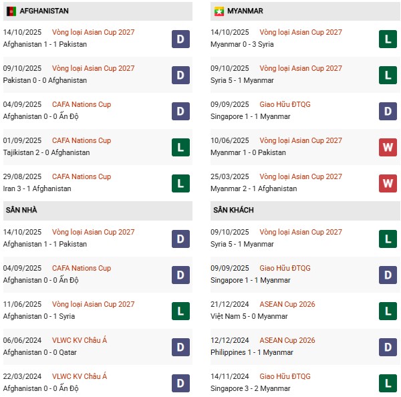
Task: Click draw badge for Philippines 1 - 1 Myanmar
Action: (x=388, y=347)
